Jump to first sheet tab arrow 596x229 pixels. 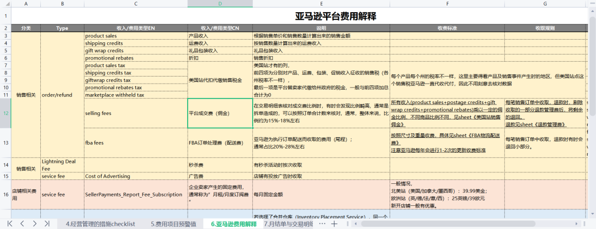pos(10,223)
